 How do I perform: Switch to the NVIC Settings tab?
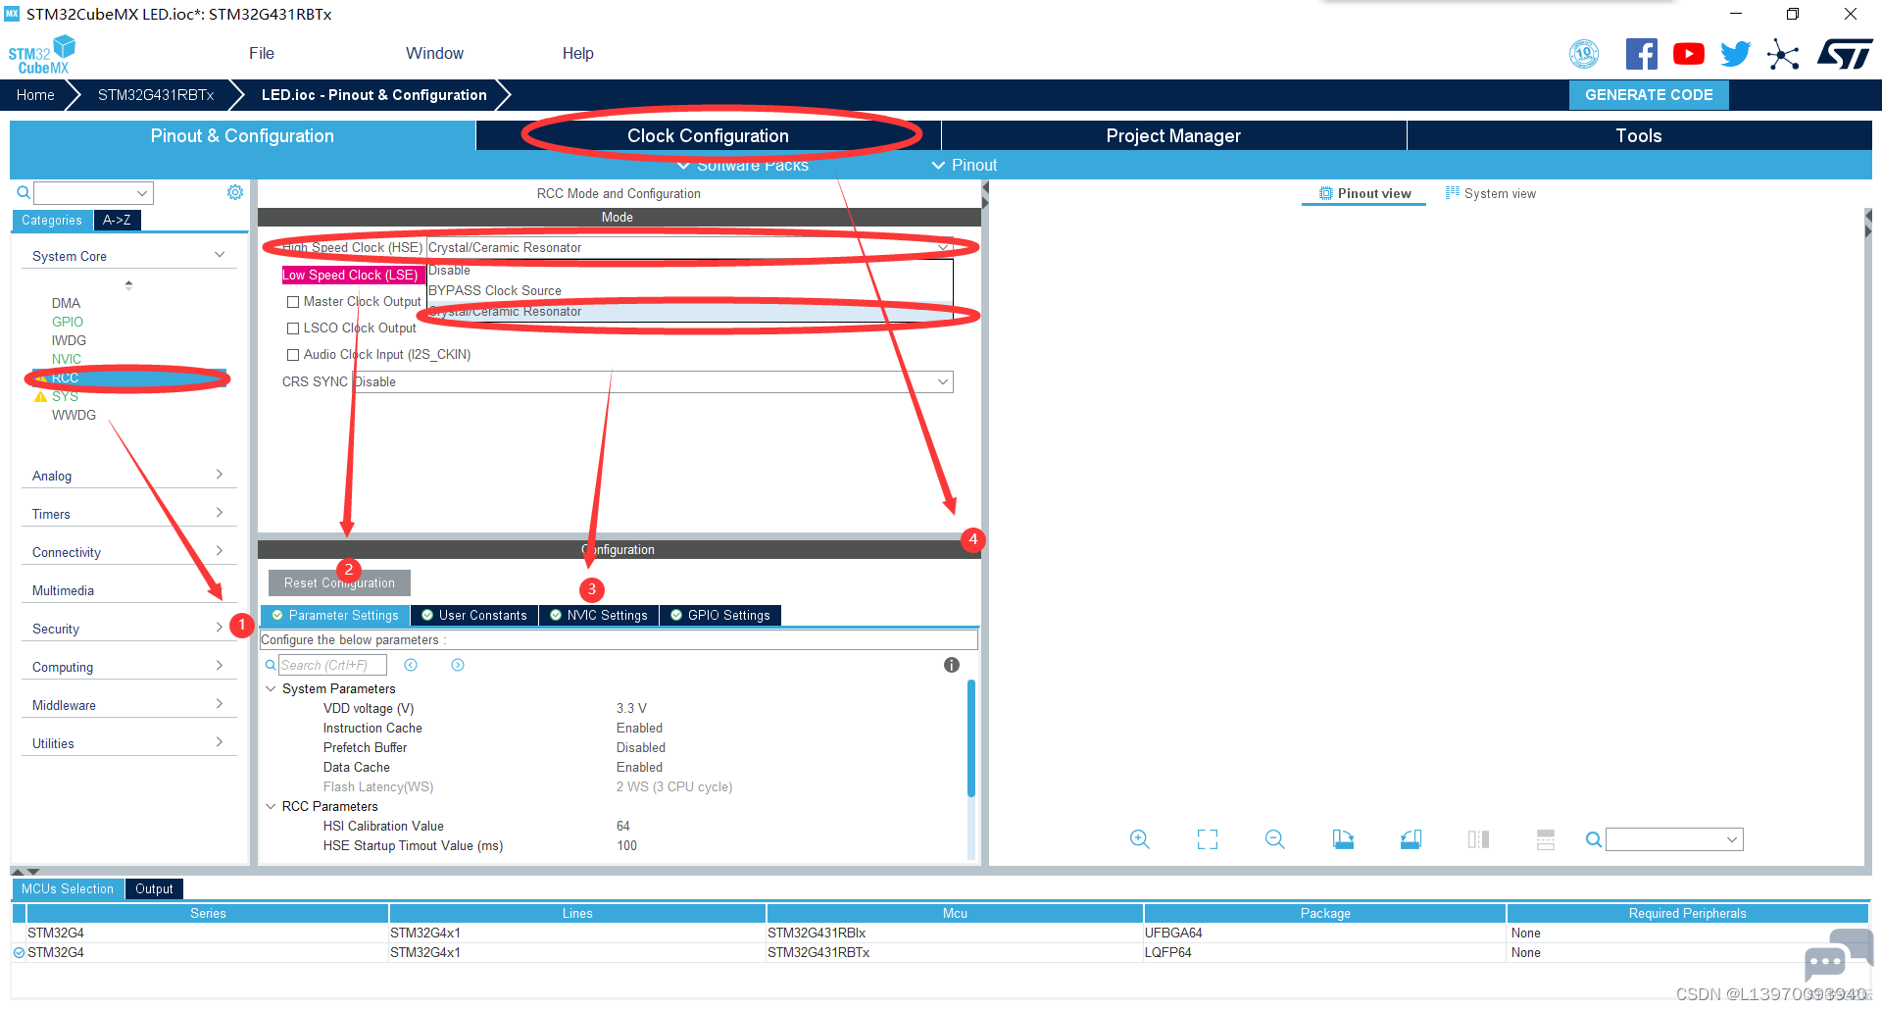click(x=598, y=615)
